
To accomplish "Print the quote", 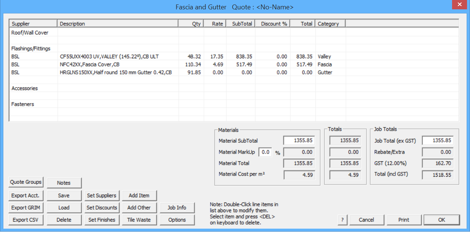I will (x=404, y=220).
